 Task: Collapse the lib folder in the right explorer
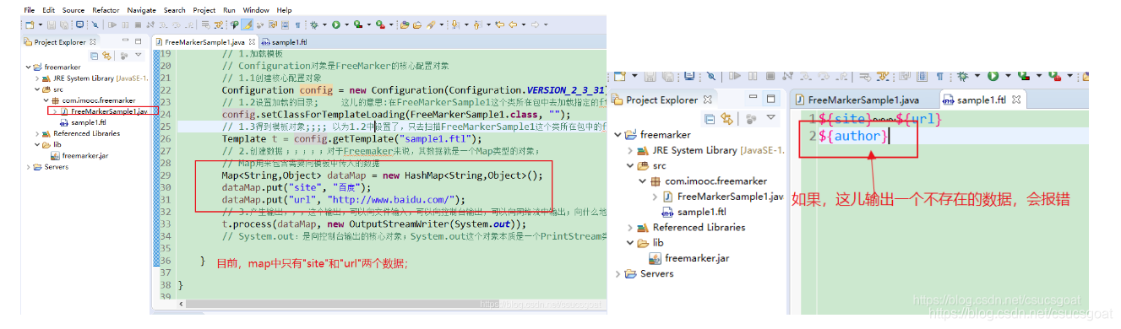point(629,242)
